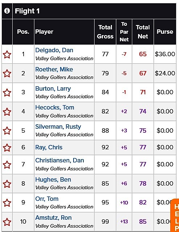Mark Larry Burton as favorite star
The width and height of the screenshot is (179, 232).
[7, 92]
